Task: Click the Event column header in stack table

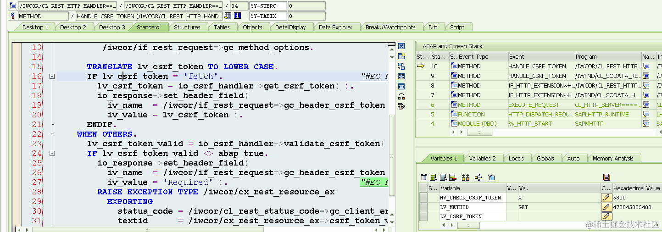Action: coord(541,56)
